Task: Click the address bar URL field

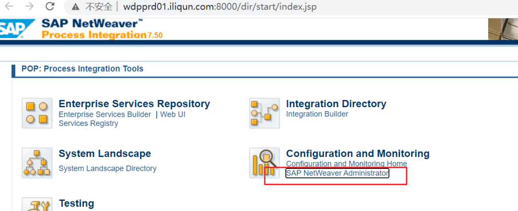Action: pyautogui.click(x=220, y=6)
